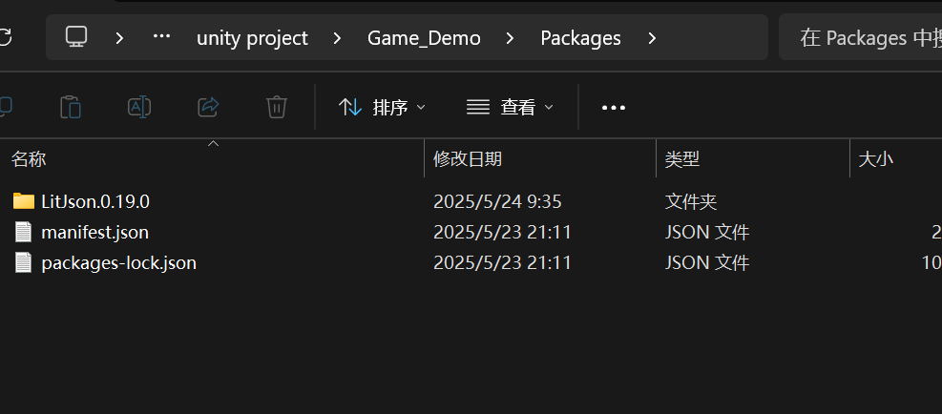This screenshot has height=414, width=942.
Task: Sort by 类型 column header
Action: 682,159
